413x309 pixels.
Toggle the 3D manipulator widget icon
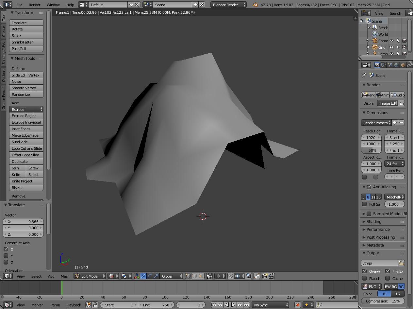[x=137, y=276]
